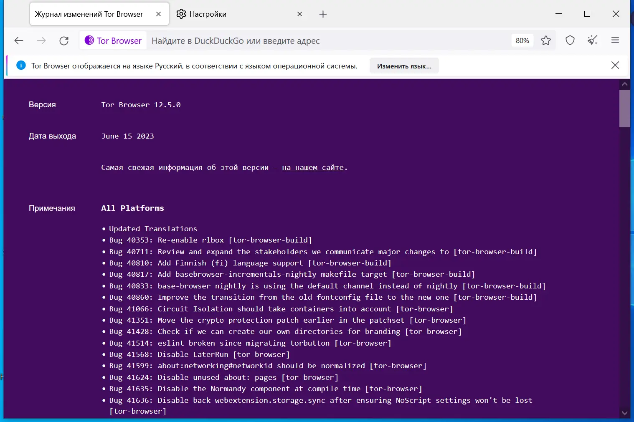Click the New Identity broom icon
The image size is (634, 422).
pyautogui.click(x=593, y=40)
